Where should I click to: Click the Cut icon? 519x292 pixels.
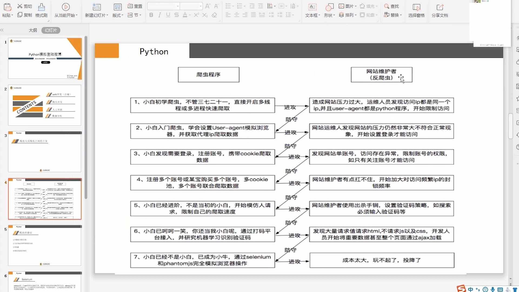point(25,6)
